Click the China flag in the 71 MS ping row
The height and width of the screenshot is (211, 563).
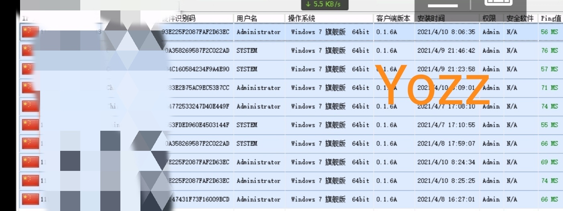30,87
